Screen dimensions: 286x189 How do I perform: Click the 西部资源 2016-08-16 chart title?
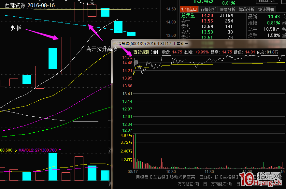30,5
